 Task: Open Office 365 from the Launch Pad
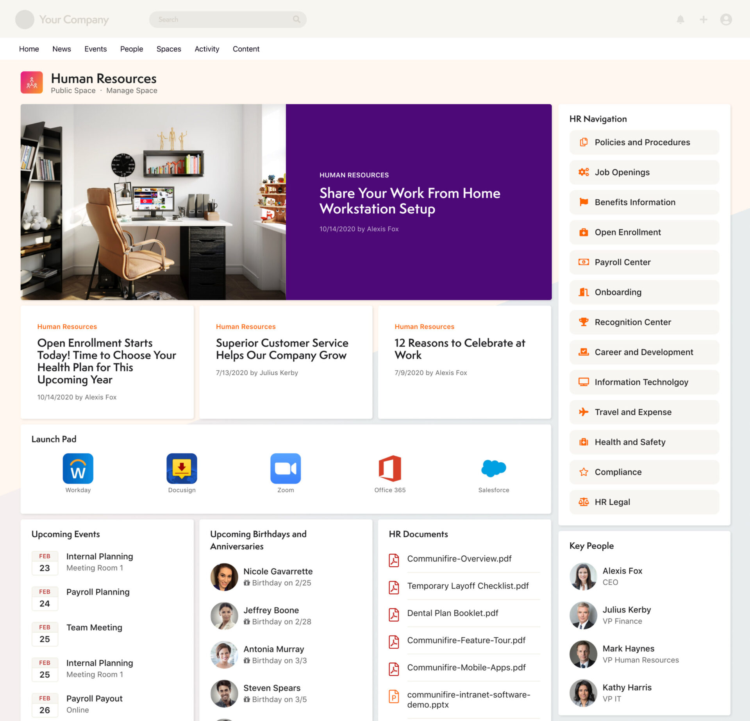389,469
